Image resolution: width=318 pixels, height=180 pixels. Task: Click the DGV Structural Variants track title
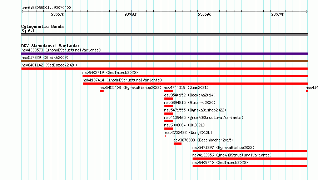coord(50,46)
